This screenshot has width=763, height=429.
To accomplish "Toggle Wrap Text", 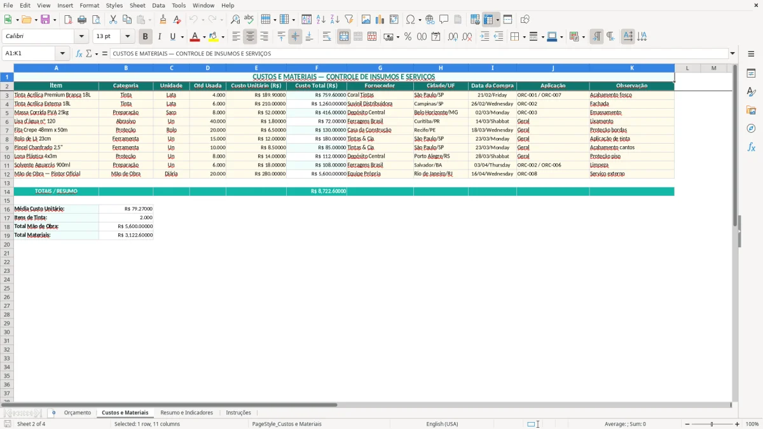I will [327, 37].
